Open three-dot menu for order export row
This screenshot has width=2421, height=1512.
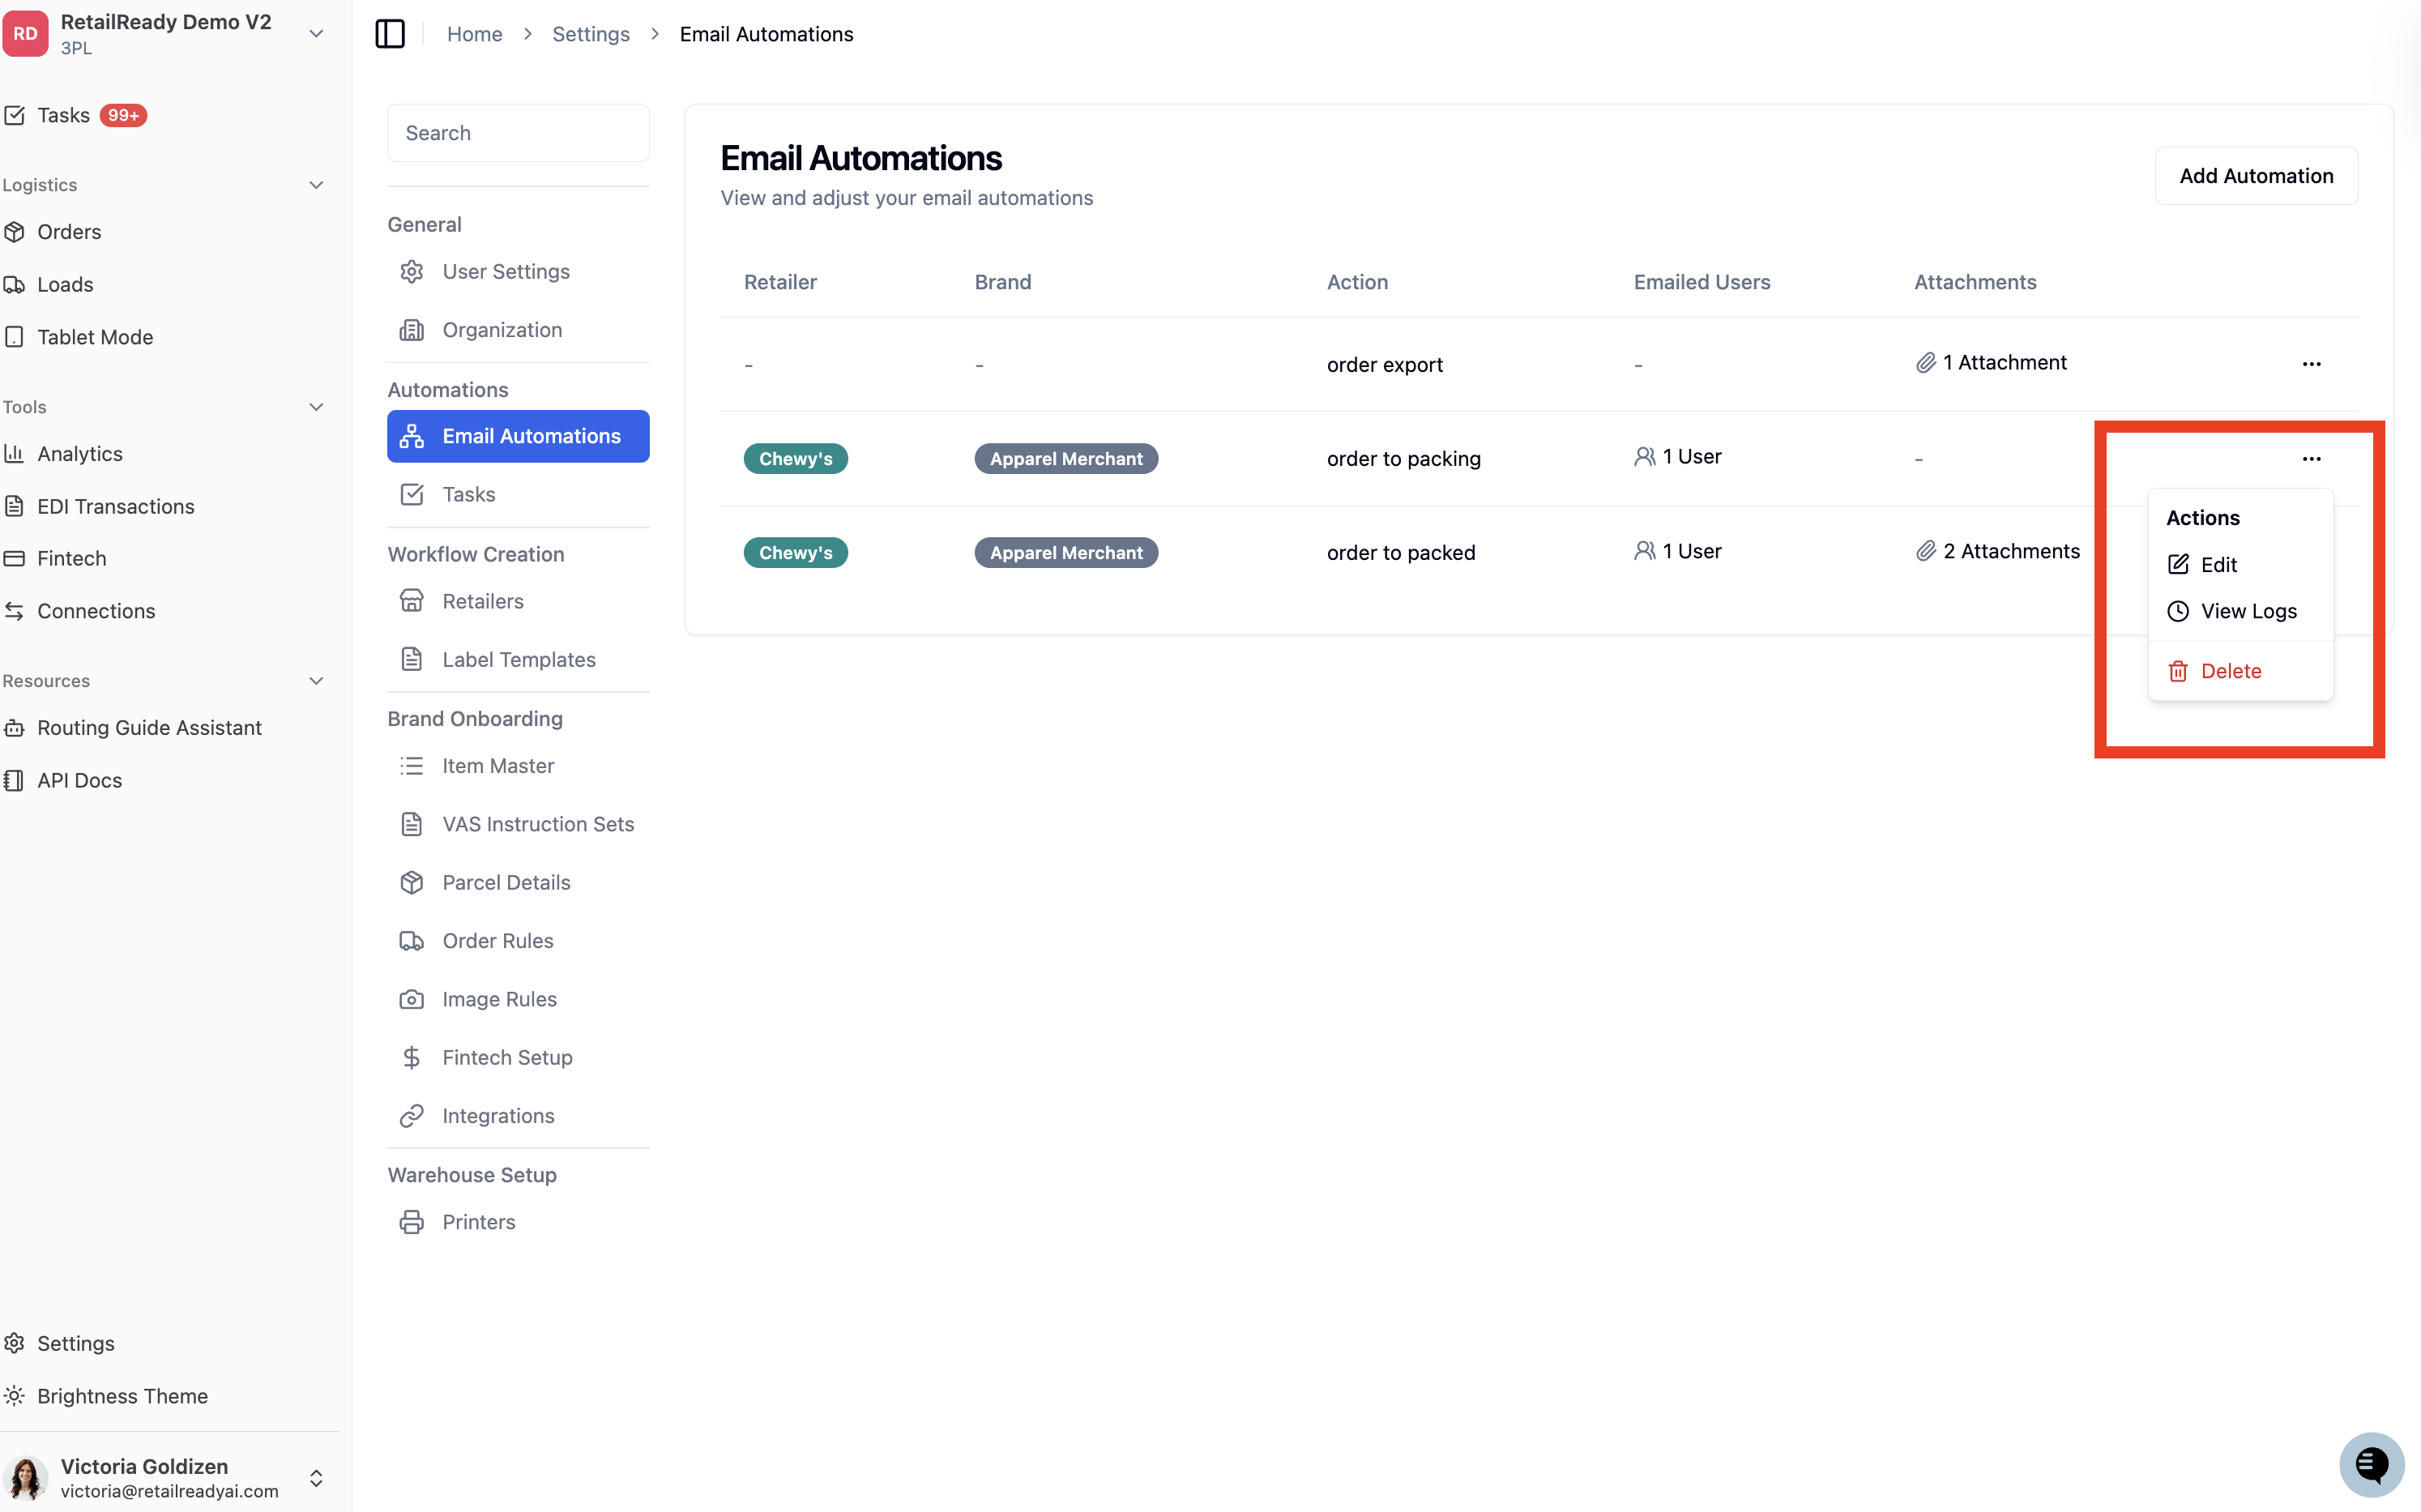click(x=2311, y=364)
